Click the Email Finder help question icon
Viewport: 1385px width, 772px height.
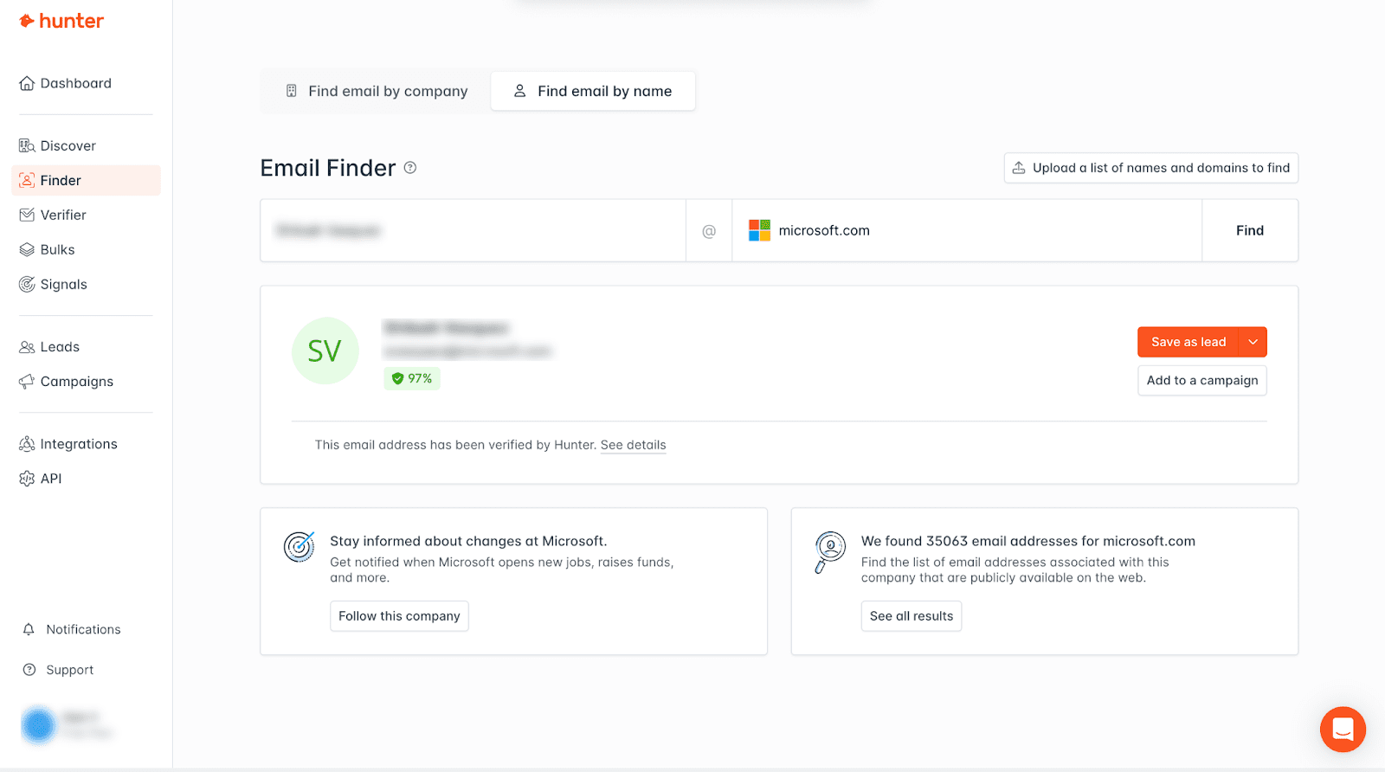pos(410,168)
